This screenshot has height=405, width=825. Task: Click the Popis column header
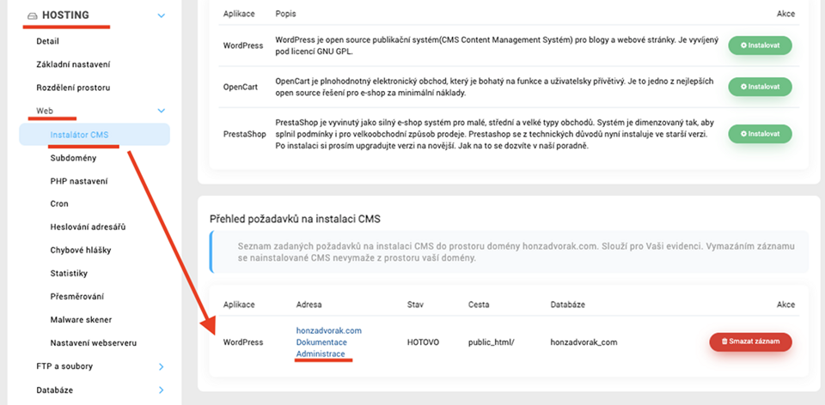[285, 14]
